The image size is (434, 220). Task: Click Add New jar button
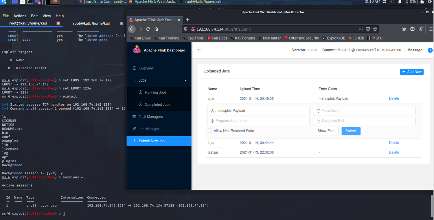pyautogui.click(x=412, y=72)
